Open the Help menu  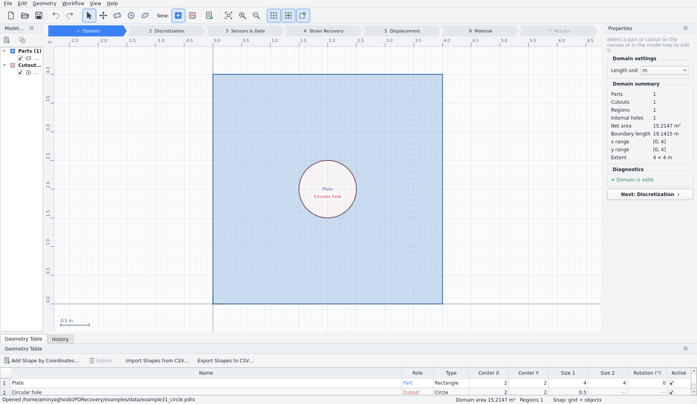pyautogui.click(x=112, y=4)
